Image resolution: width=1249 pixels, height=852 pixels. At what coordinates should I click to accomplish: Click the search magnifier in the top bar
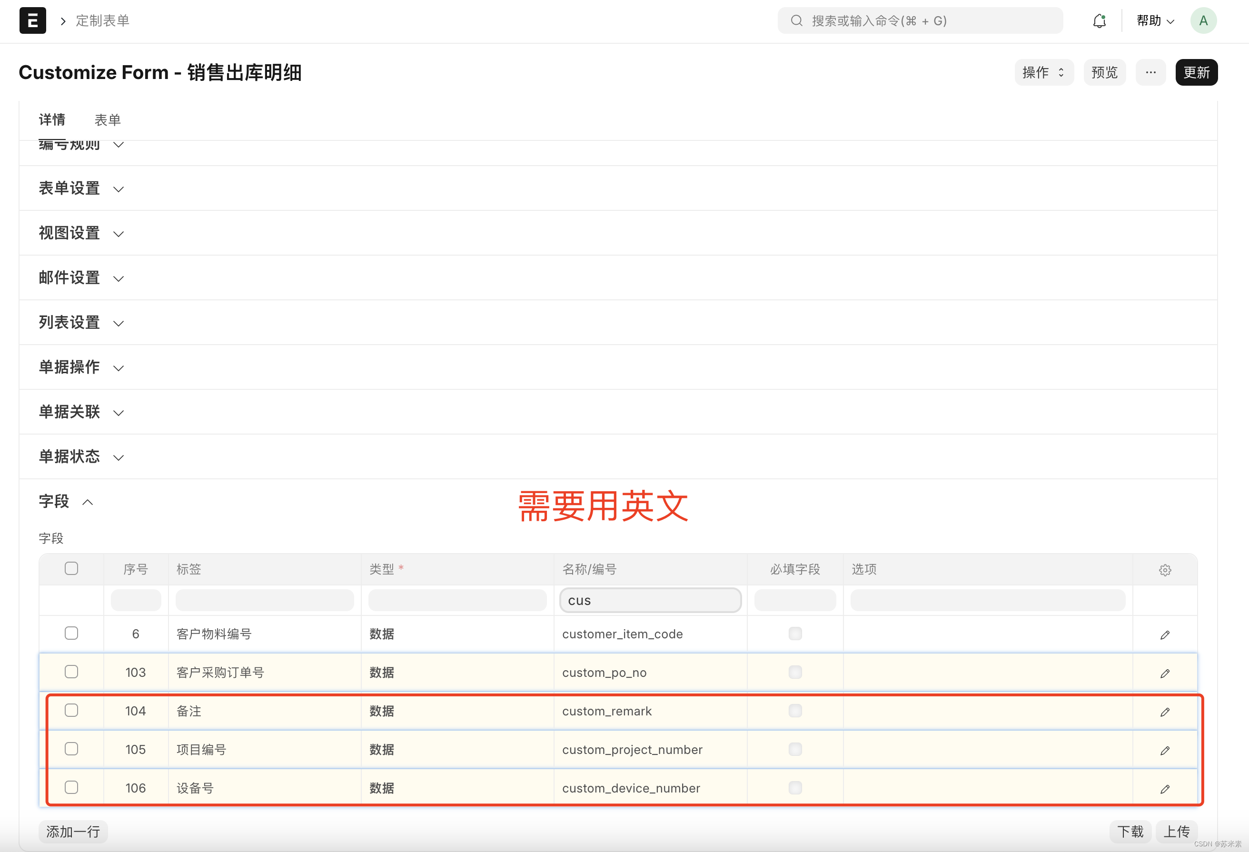click(x=796, y=20)
